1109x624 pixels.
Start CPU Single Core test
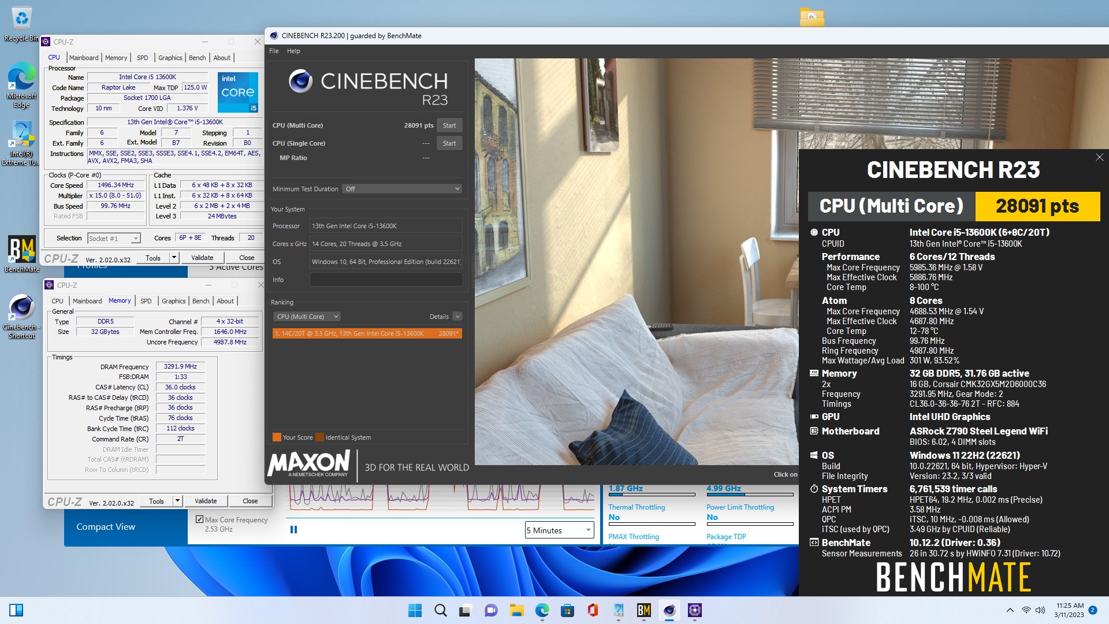tap(449, 143)
